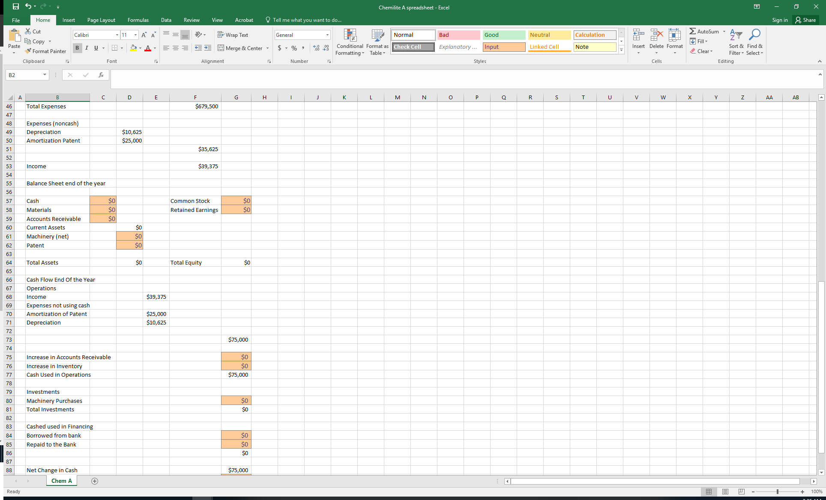Open the Merge & Center dropdown arrow

click(268, 48)
